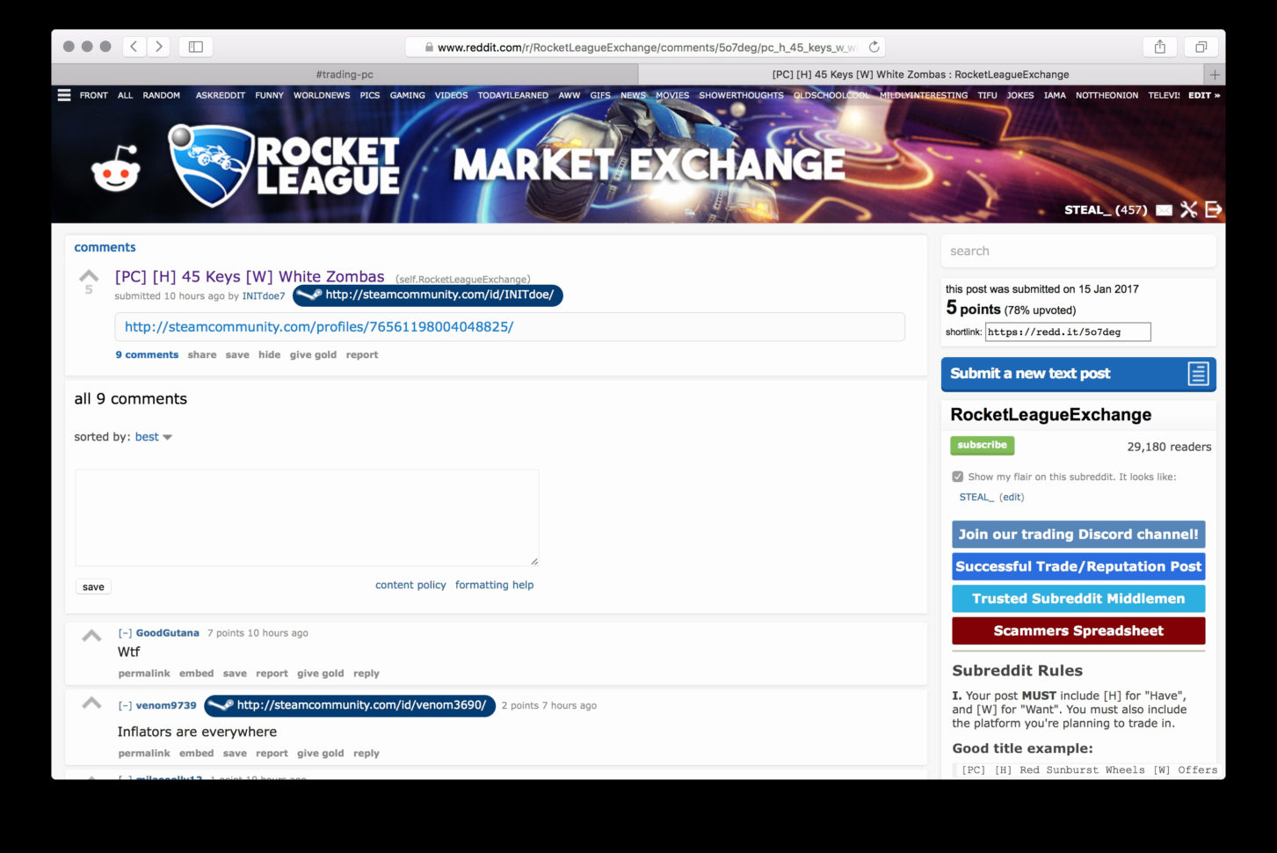Subscribe to RocketLeagueExchange
Image resolution: width=1277 pixels, height=853 pixels.
coord(982,445)
